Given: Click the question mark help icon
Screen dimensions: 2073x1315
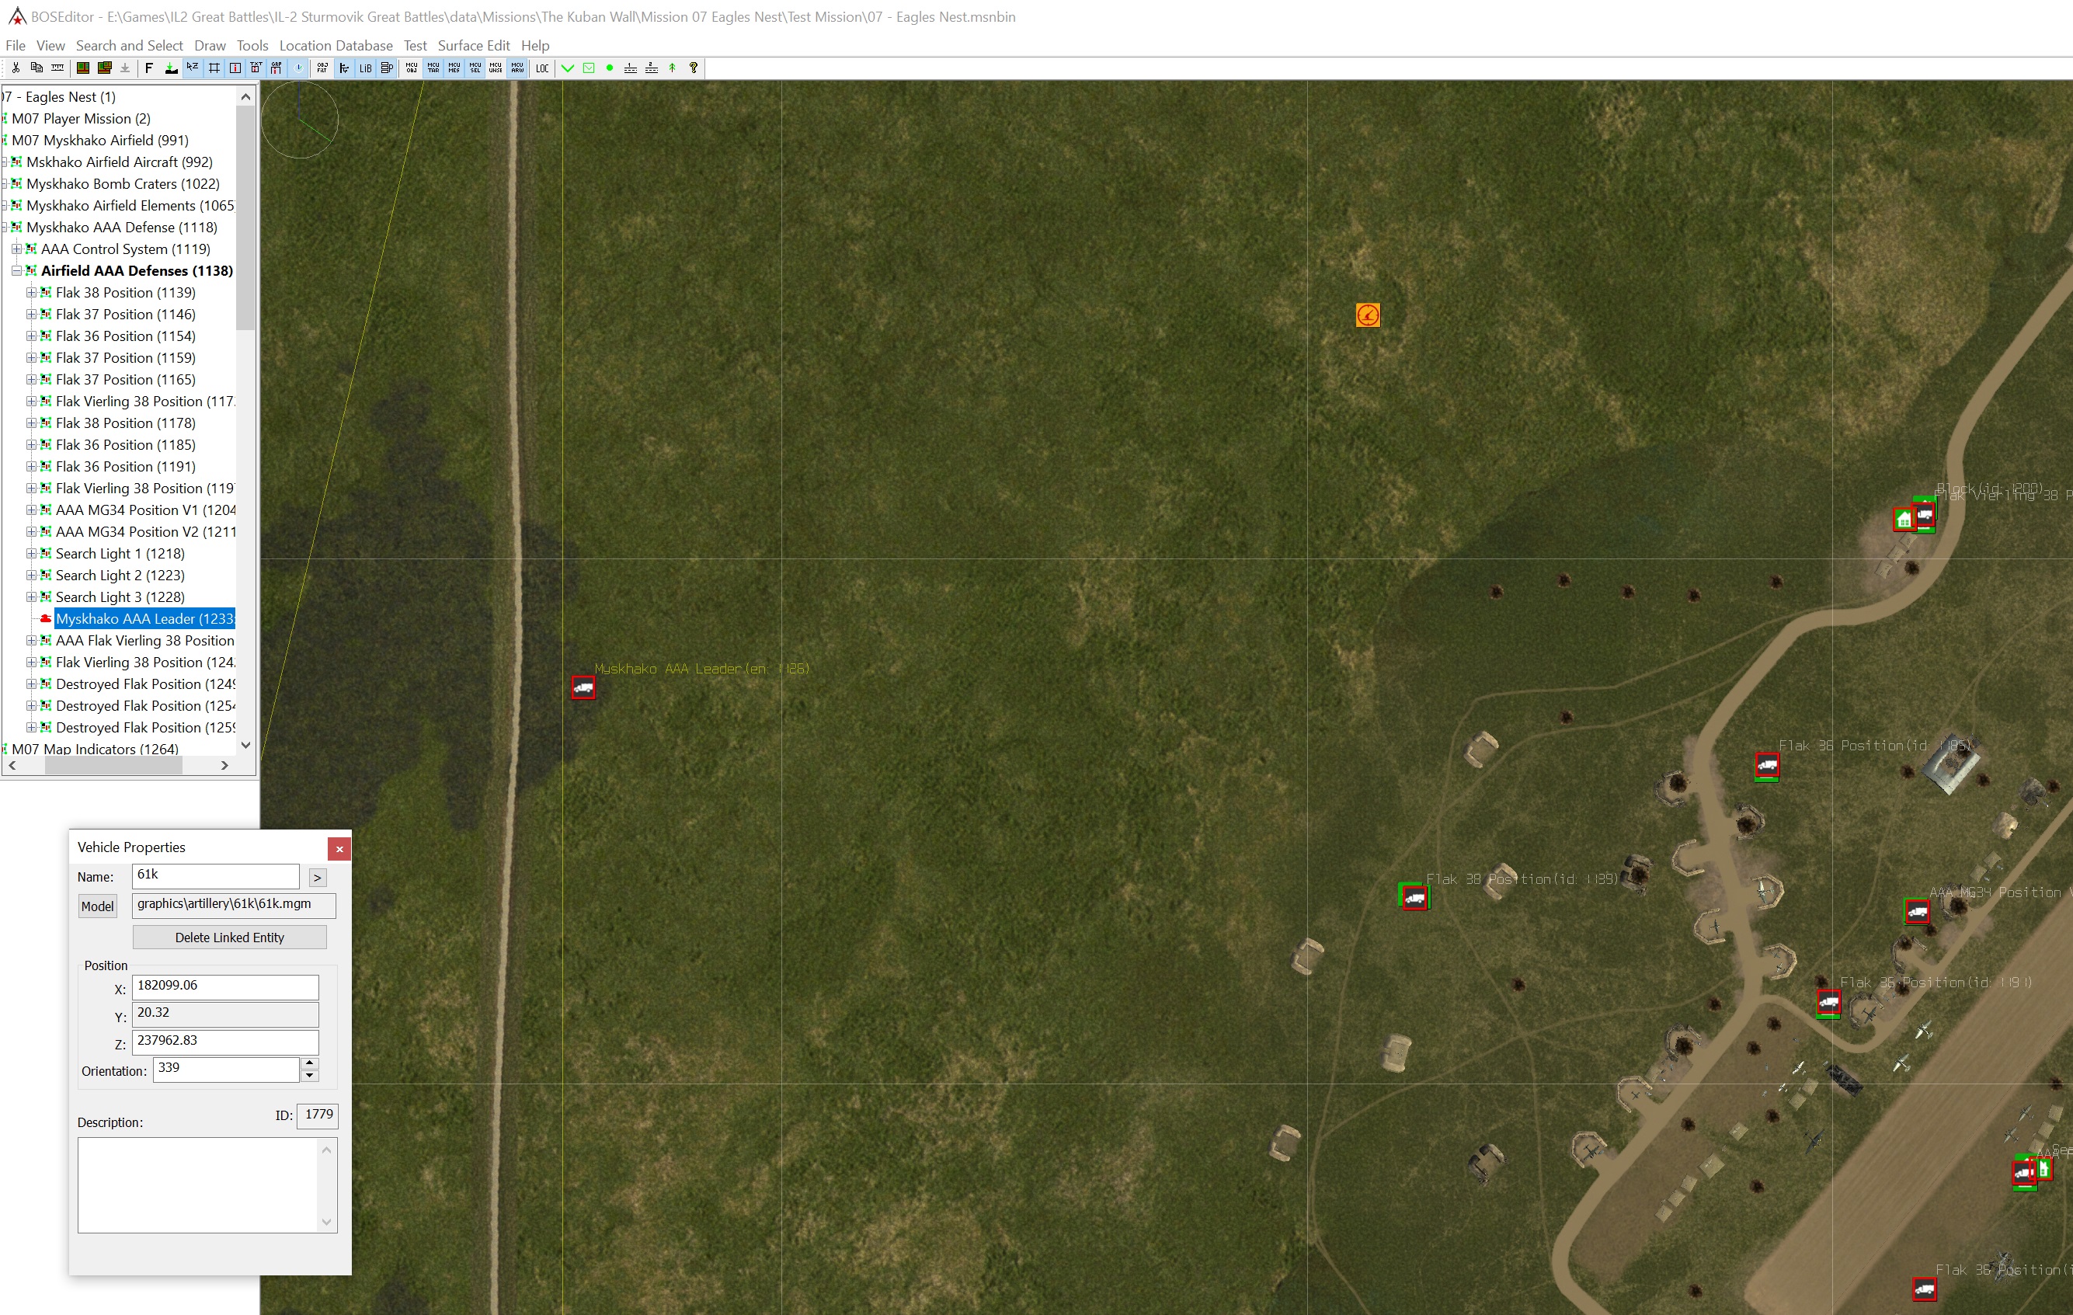Looking at the screenshot, I should click(693, 68).
